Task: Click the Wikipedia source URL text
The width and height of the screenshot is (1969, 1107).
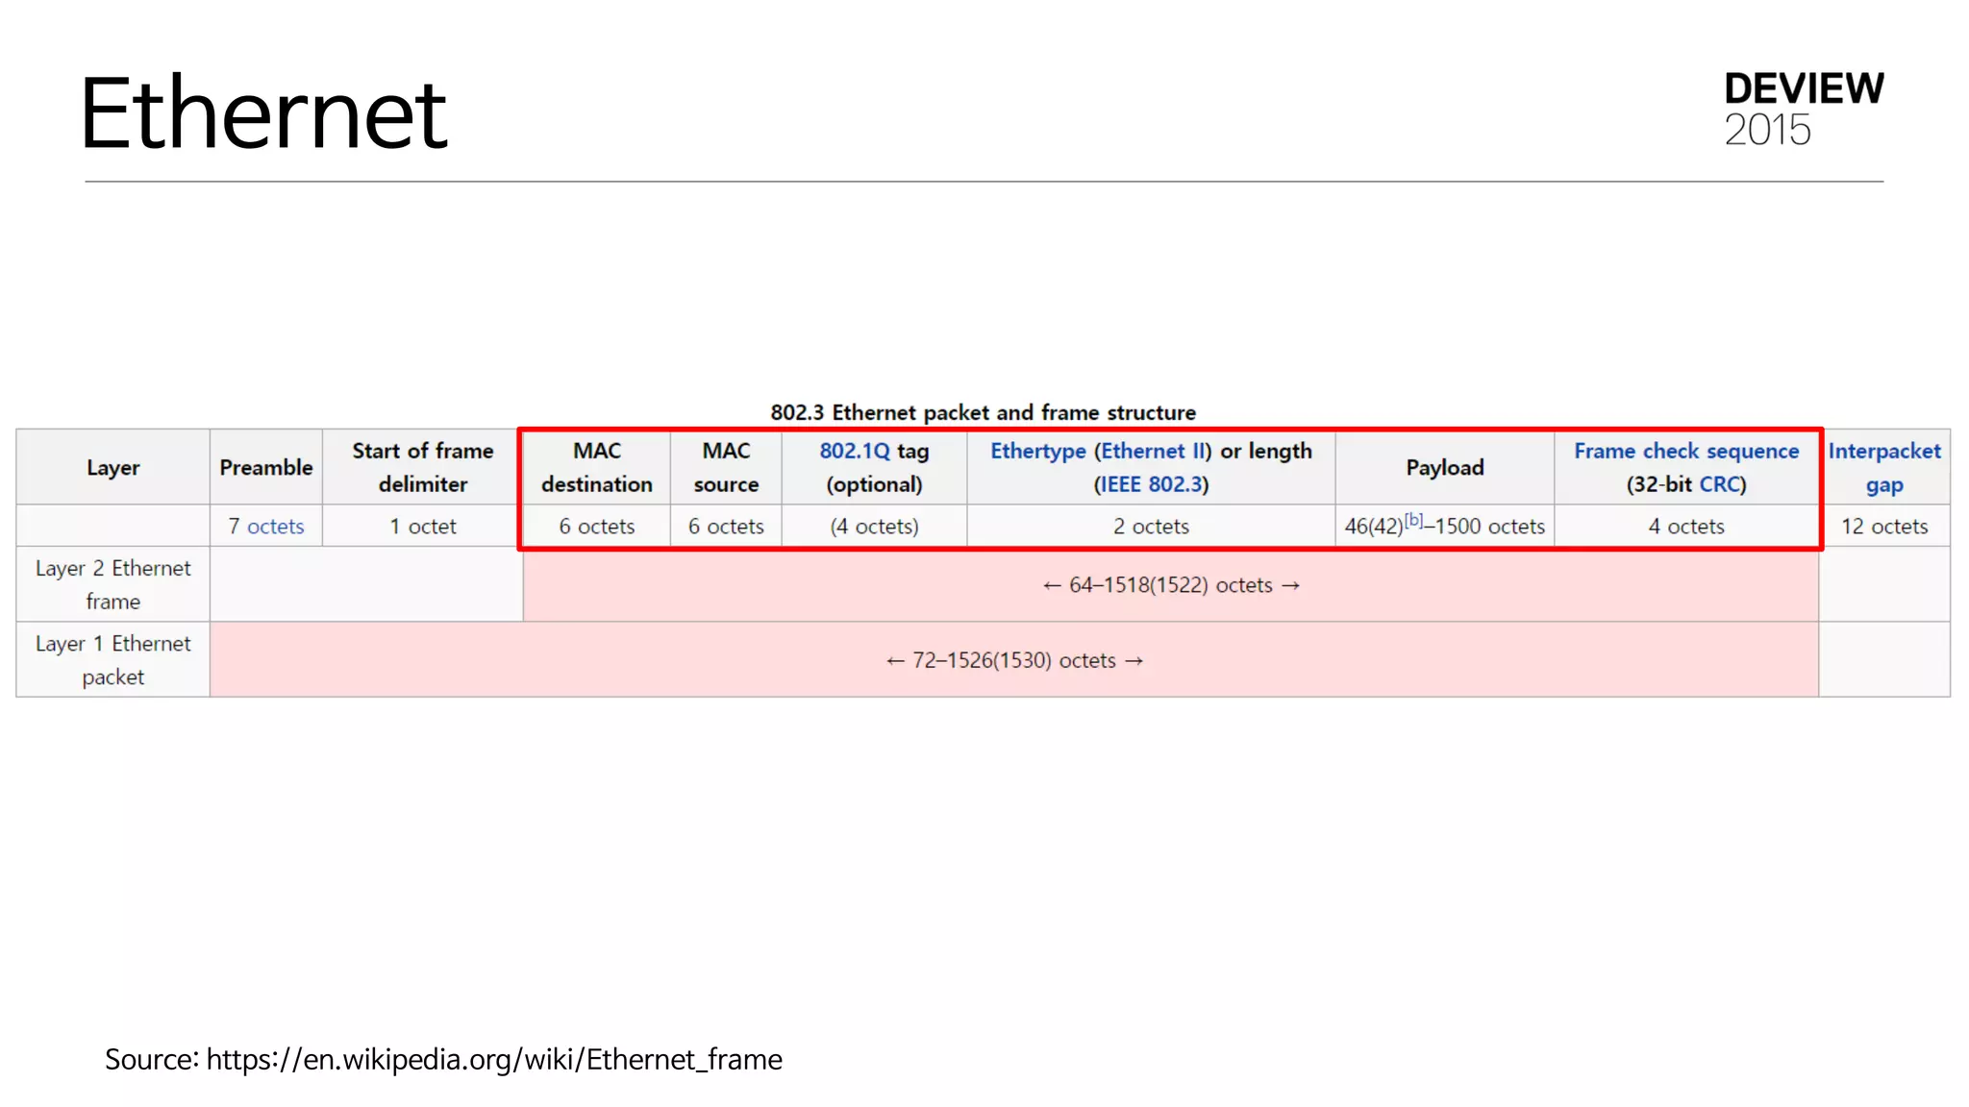Action: [x=493, y=1059]
